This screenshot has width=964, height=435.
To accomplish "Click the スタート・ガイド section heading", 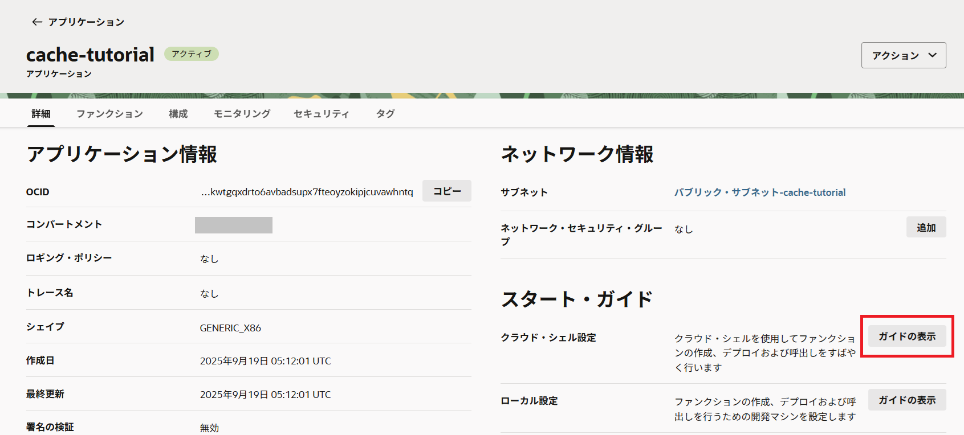I will point(576,299).
